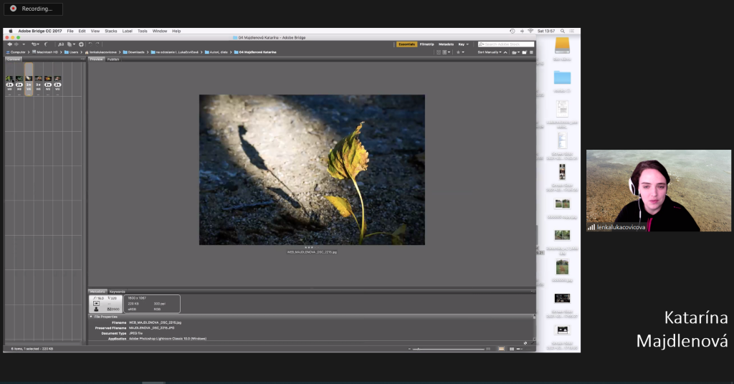Open the File menu
The height and width of the screenshot is (384, 734).
(70, 31)
